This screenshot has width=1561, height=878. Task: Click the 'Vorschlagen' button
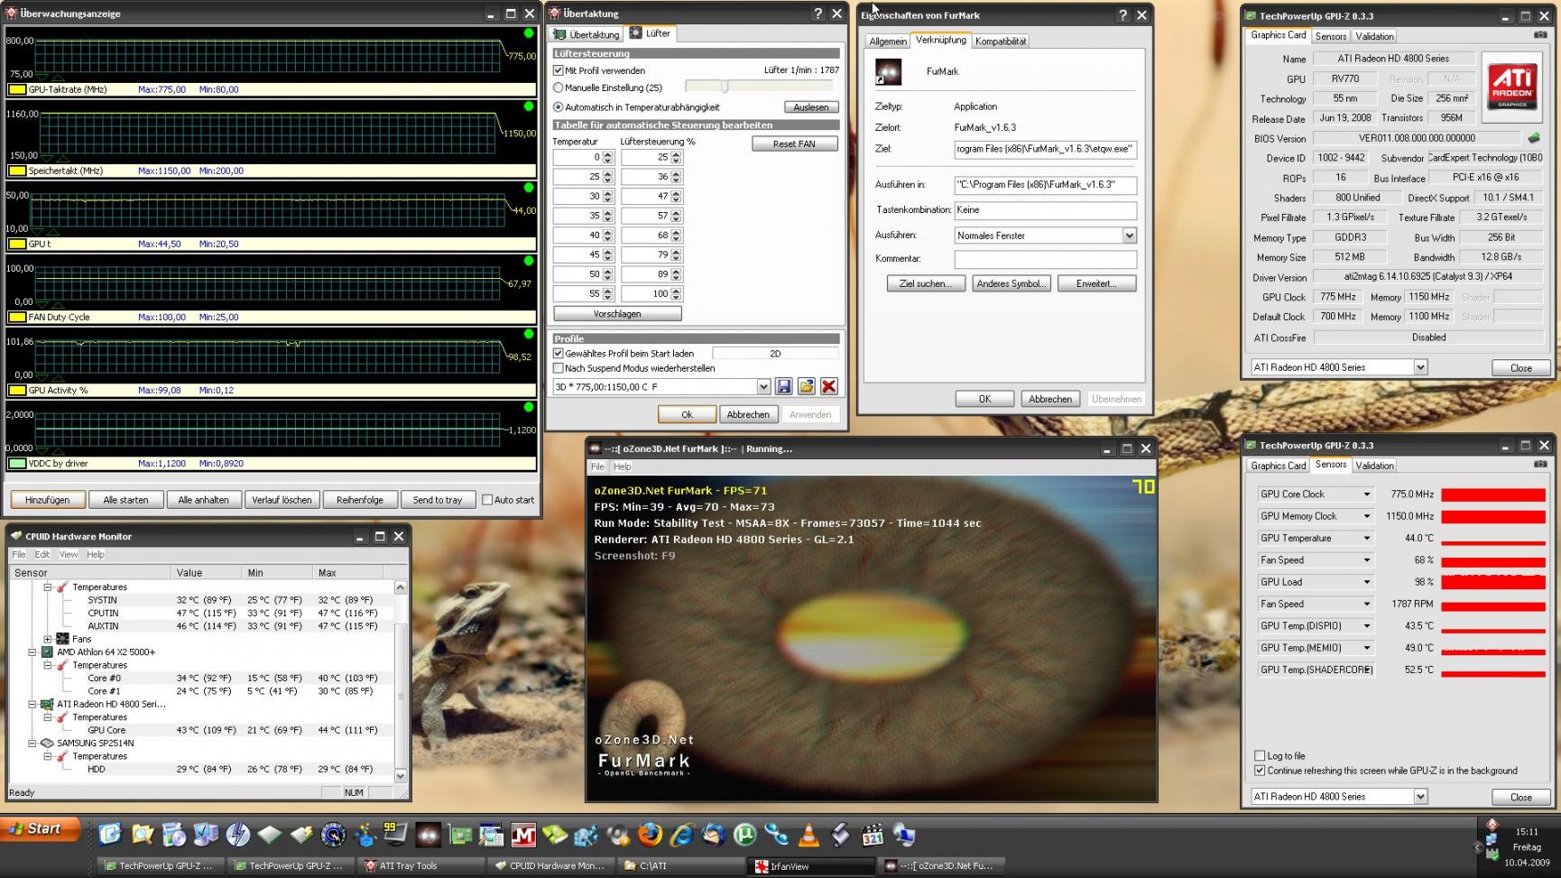(x=617, y=314)
